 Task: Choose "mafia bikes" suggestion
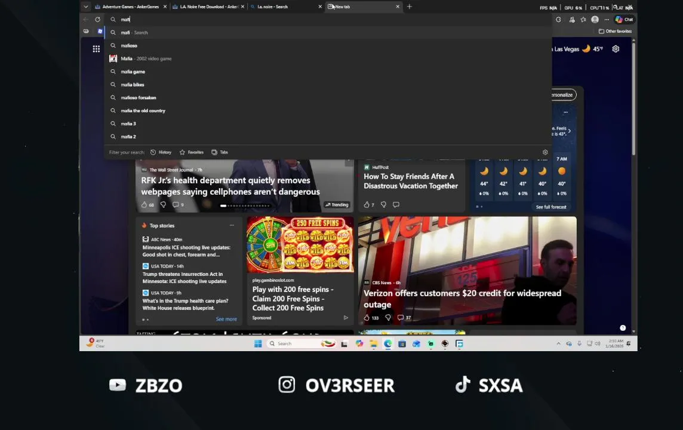pos(328,85)
